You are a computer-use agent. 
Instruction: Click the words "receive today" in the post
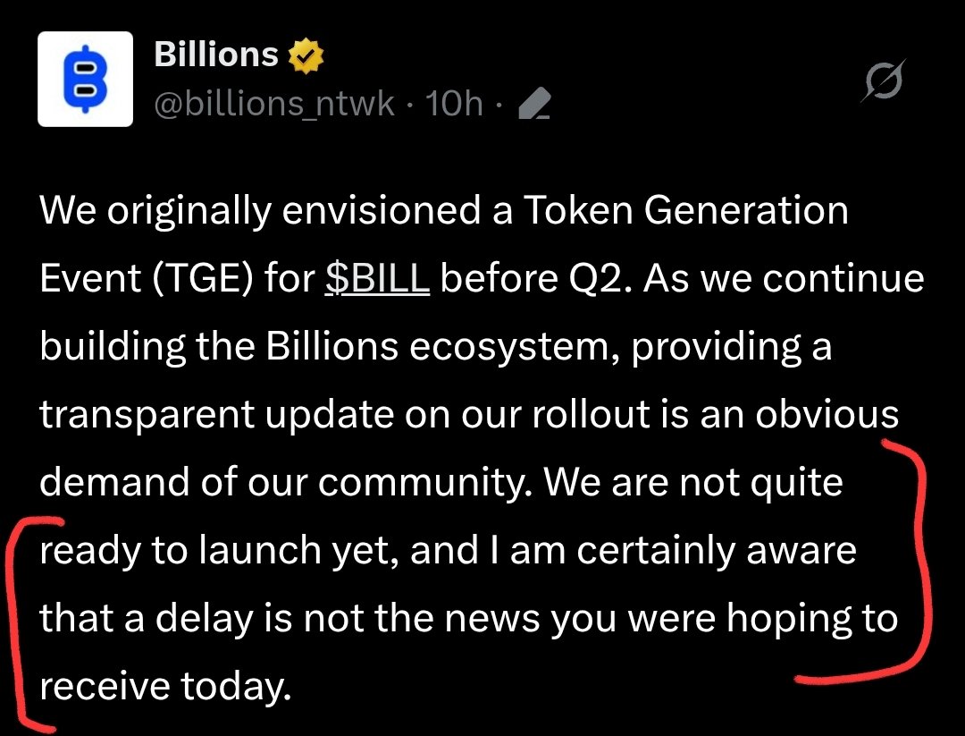click(166, 687)
